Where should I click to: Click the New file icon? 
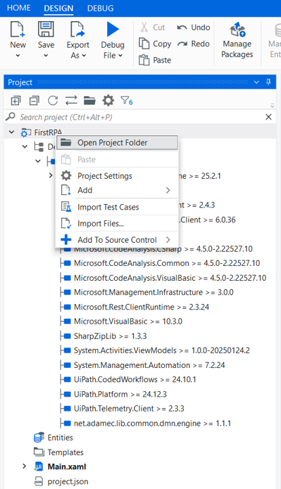pos(18,29)
